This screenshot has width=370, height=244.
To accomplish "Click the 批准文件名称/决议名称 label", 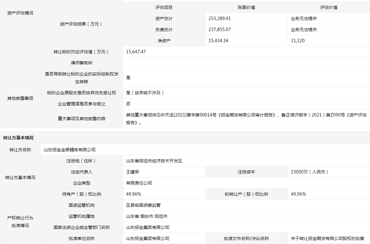I will click(x=246, y=238).
